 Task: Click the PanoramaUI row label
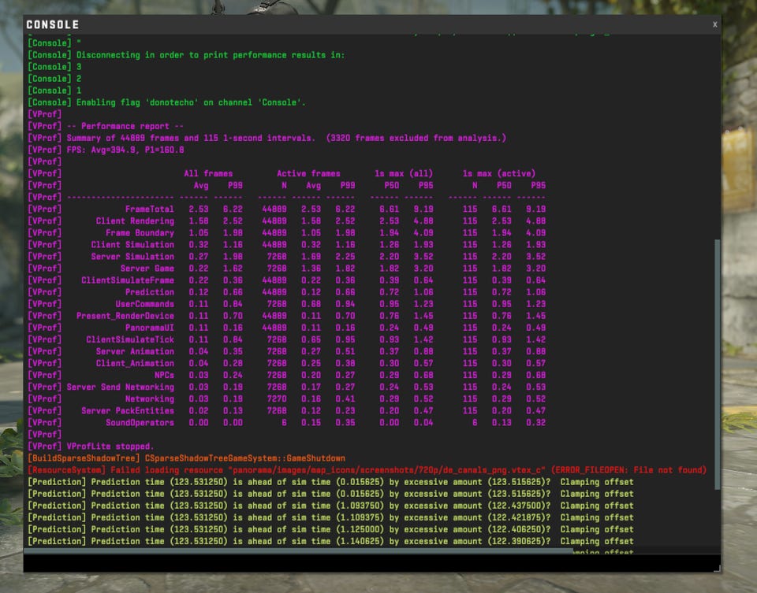click(149, 328)
